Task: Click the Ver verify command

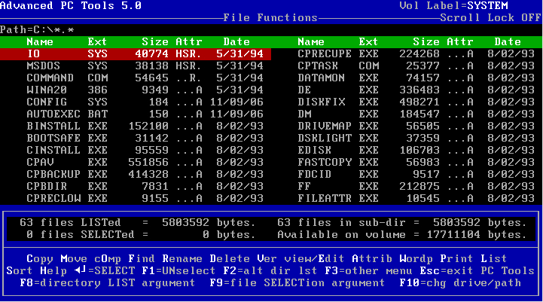Action: (267, 259)
